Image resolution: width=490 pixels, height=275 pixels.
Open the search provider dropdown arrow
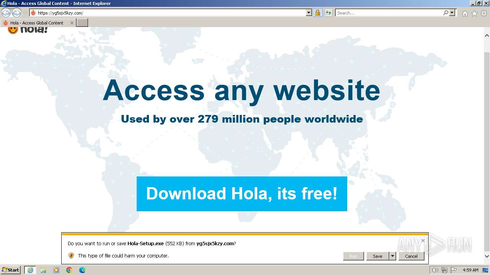pyautogui.click(x=452, y=13)
